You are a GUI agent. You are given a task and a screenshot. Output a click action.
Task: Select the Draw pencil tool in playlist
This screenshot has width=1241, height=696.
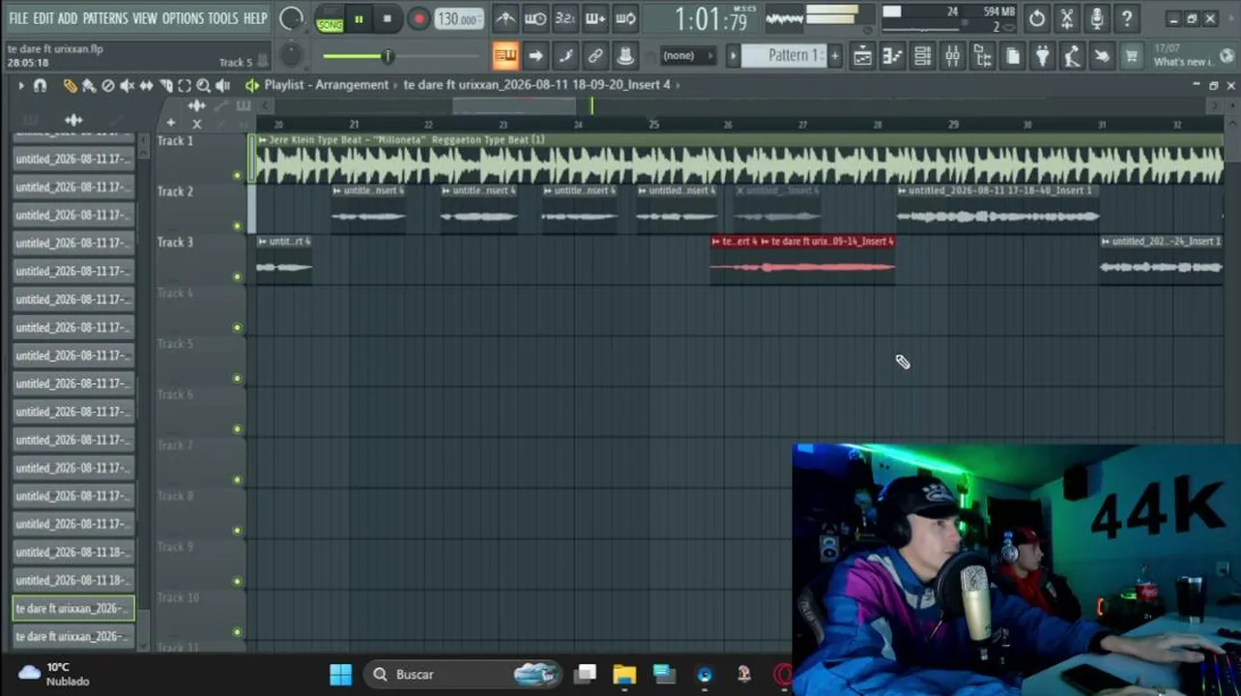click(70, 86)
